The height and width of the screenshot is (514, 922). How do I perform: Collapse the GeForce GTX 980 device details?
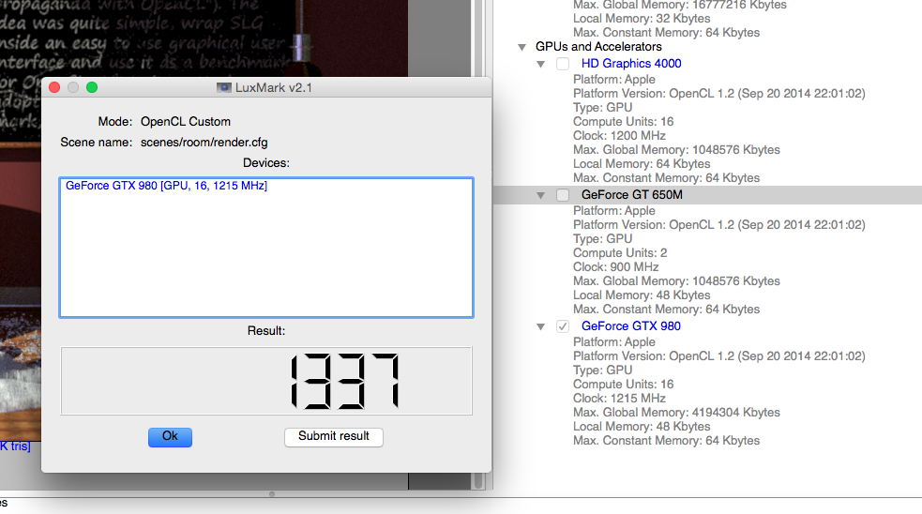pyautogui.click(x=540, y=327)
